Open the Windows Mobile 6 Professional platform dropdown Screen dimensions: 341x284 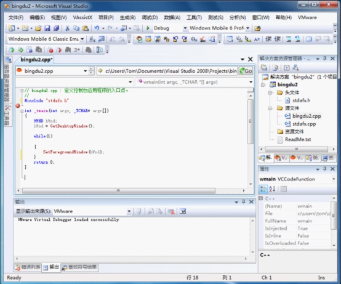pyautogui.click(x=247, y=28)
